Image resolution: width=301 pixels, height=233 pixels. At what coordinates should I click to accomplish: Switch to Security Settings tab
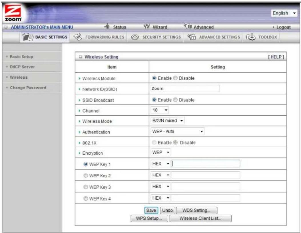156,37
